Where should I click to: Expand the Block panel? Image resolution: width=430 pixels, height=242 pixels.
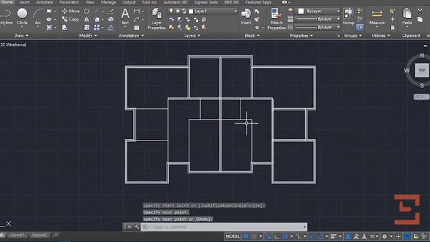252,36
